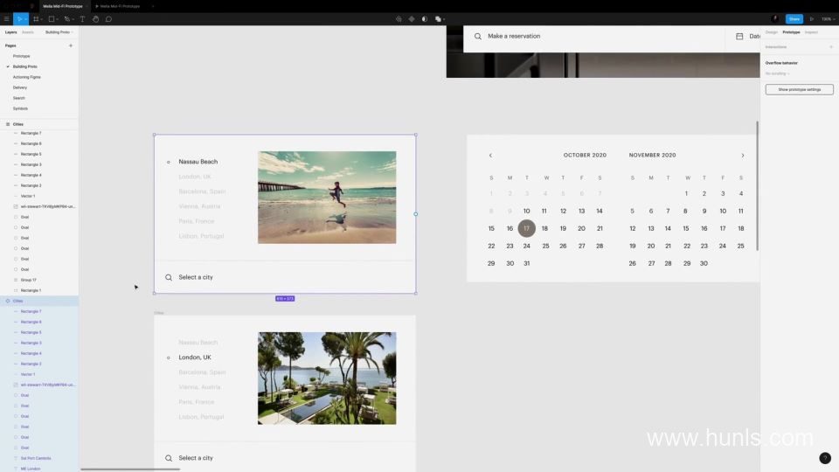Go to next month in calendar
Image resolution: width=839 pixels, height=472 pixels.
click(743, 156)
